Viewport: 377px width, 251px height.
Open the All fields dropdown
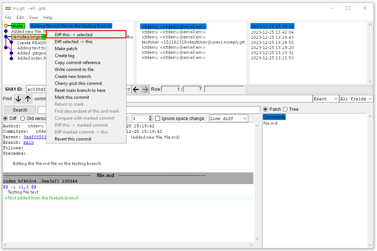click(356, 99)
